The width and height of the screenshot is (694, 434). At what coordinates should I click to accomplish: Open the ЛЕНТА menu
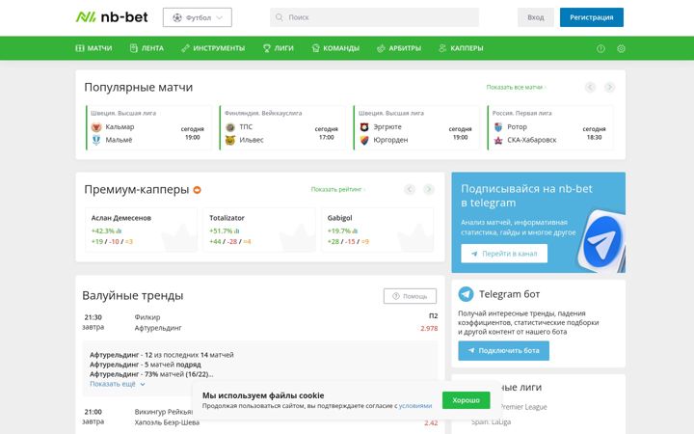pyautogui.click(x=147, y=48)
